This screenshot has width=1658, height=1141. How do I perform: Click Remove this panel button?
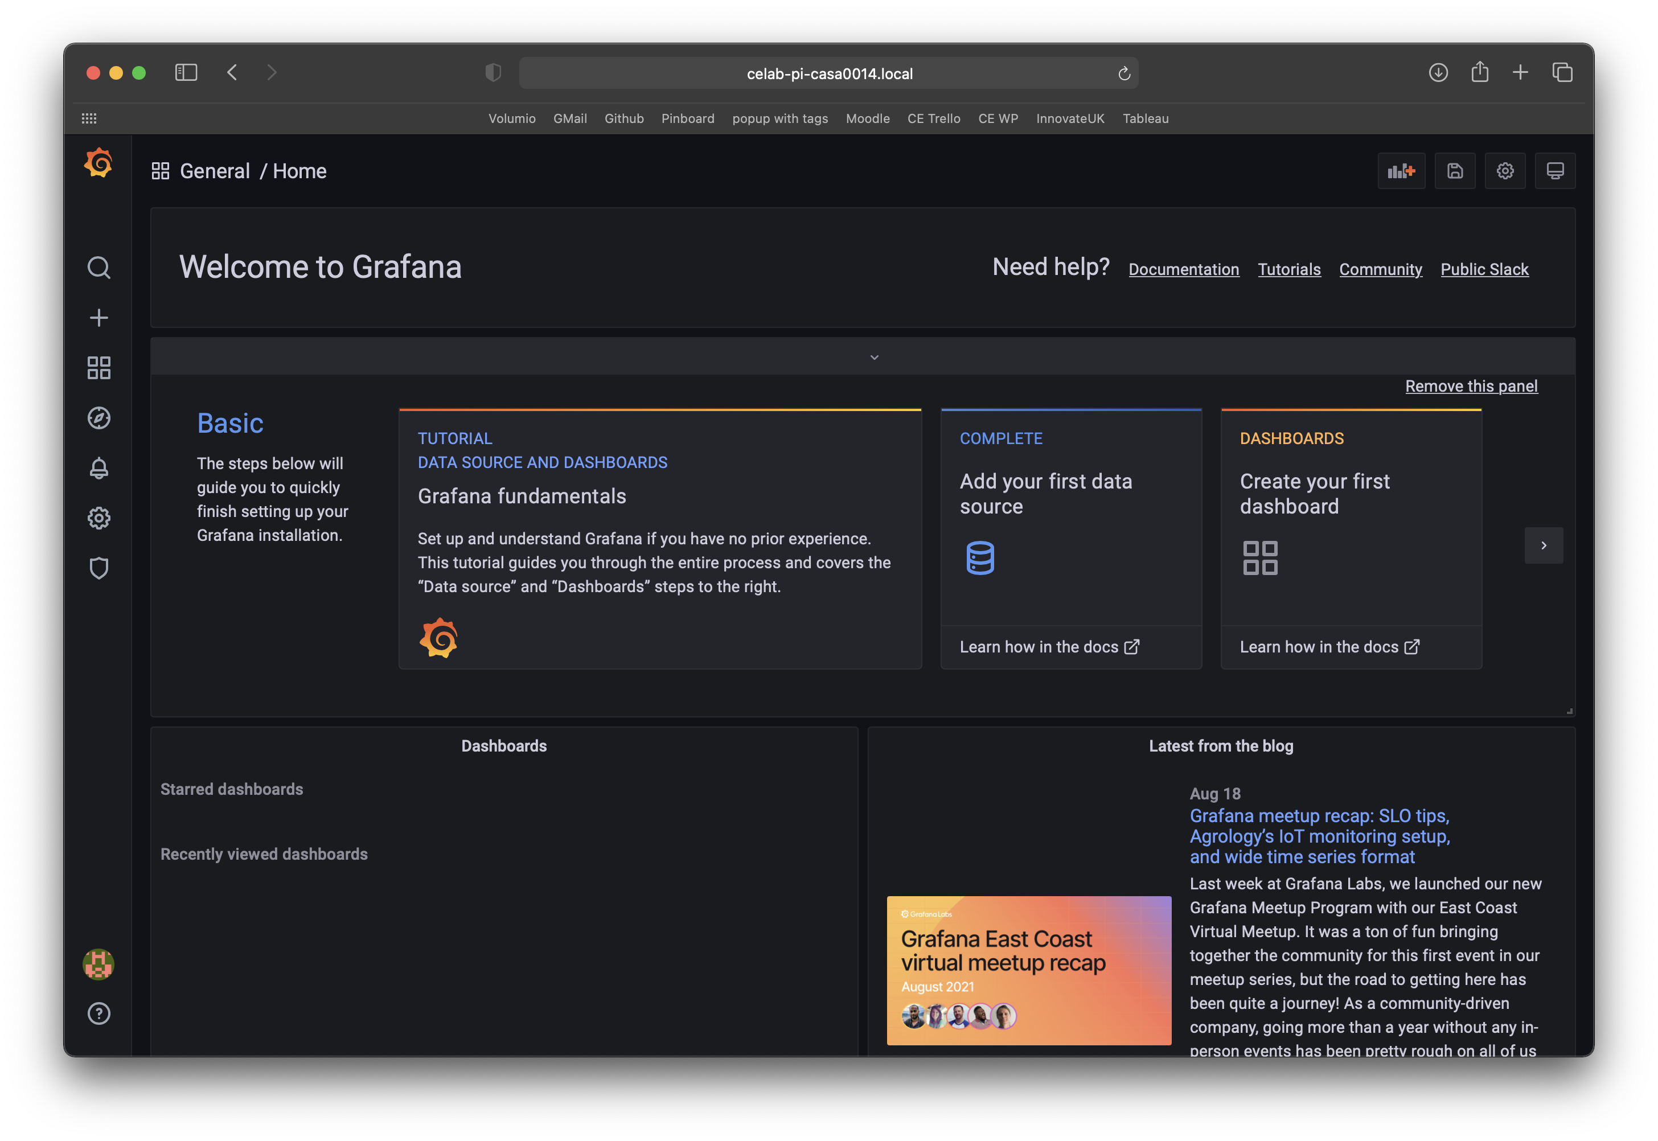1472,387
